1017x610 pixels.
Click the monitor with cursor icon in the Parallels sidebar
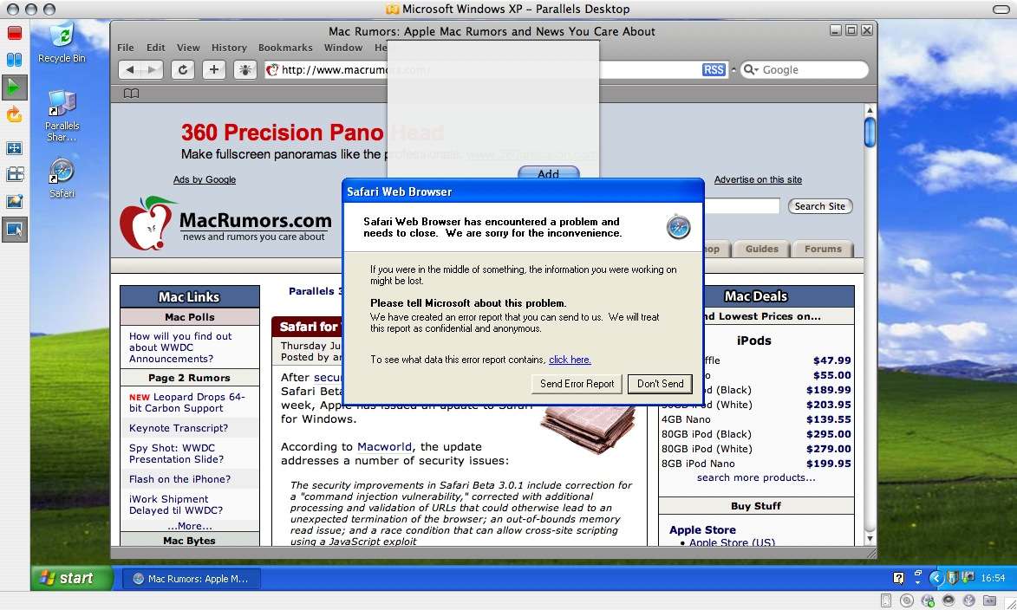point(14,229)
